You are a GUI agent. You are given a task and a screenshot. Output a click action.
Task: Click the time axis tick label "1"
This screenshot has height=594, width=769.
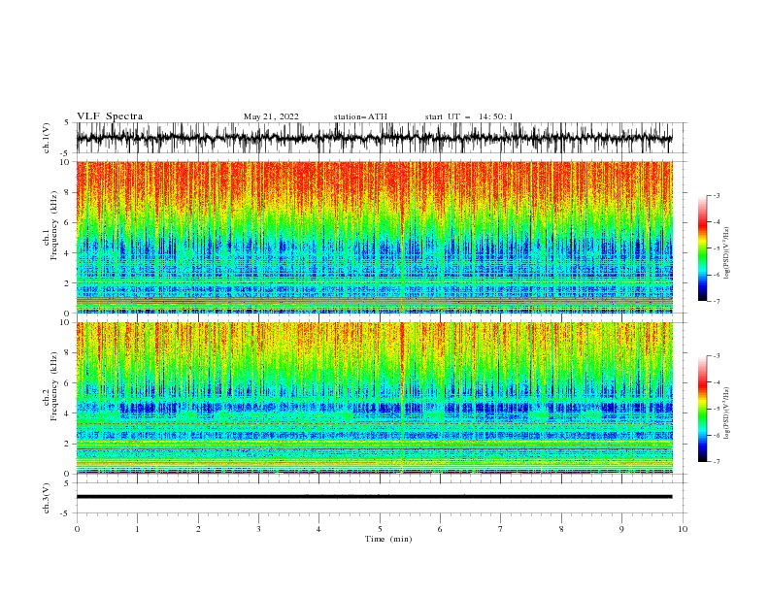[137, 529]
